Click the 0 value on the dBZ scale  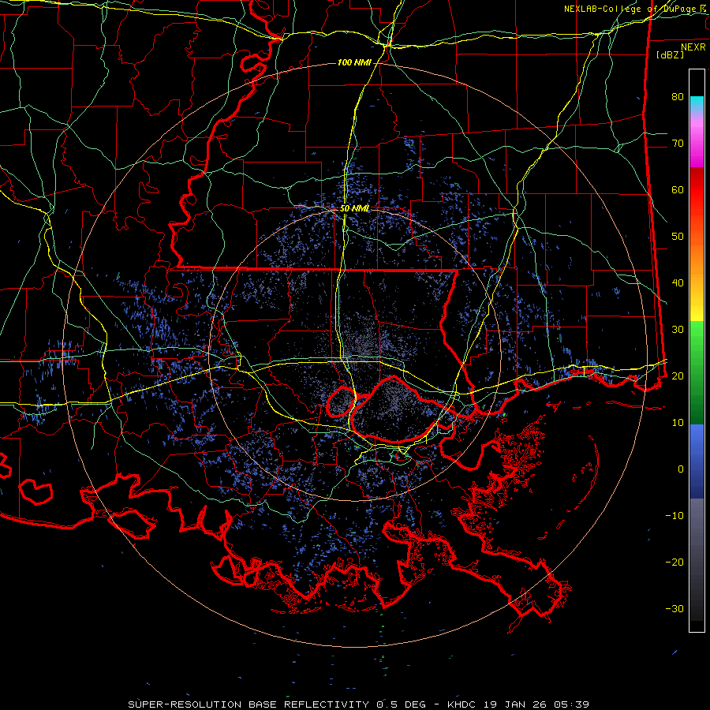tap(681, 469)
